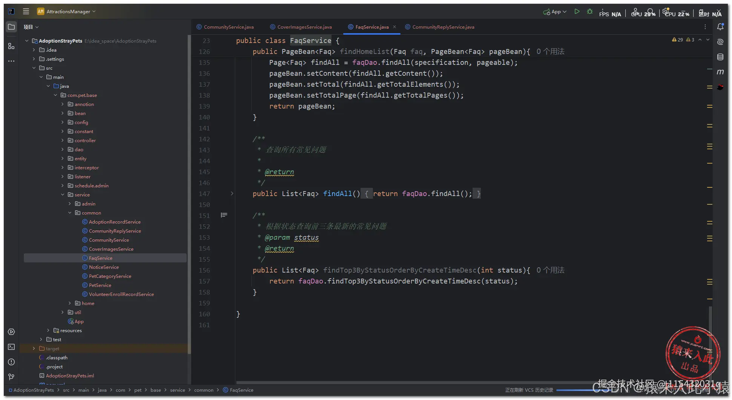Click the FaqService breadcrumb
Screen dimensions: 732x400
point(238,390)
